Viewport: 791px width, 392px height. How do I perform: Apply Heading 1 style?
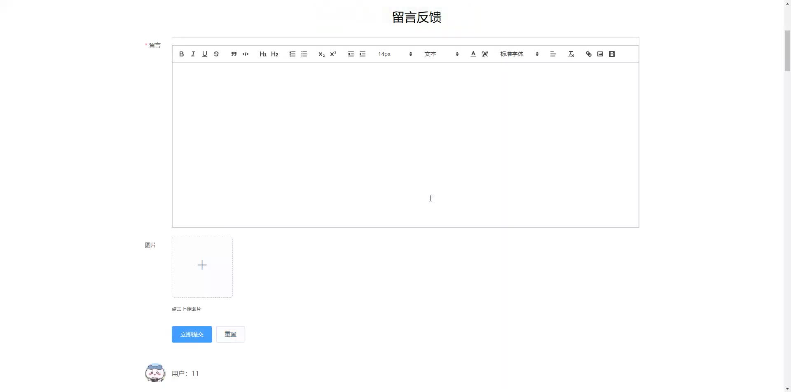[262, 54]
